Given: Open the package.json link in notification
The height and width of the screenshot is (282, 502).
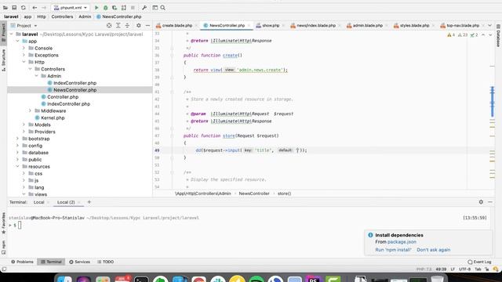Looking at the screenshot, I should (x=402, y=242).
